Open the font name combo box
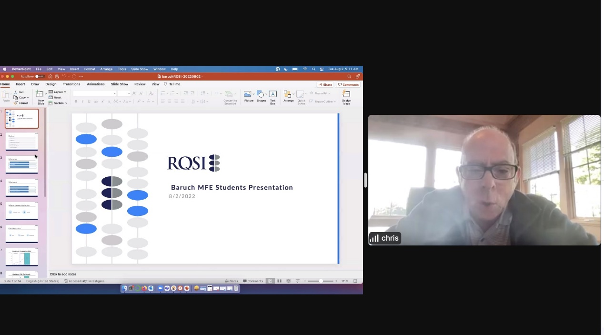This screenshot has width=604, height=335. 95,93
